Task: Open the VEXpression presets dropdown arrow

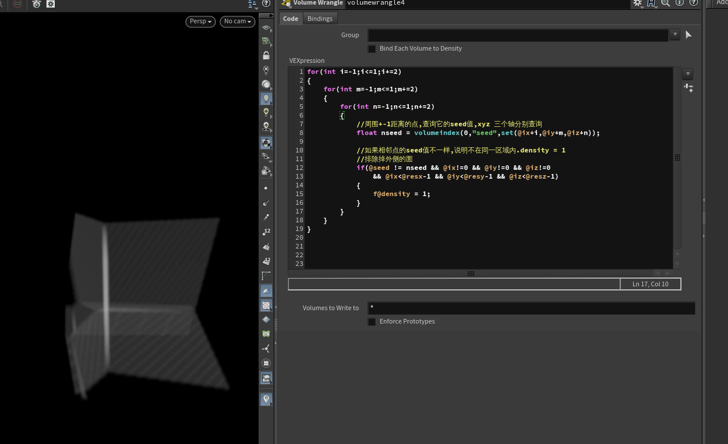Action: pos(688,74)
